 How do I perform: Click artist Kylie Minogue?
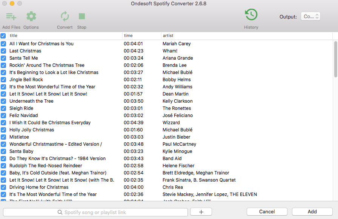[177, 151]
